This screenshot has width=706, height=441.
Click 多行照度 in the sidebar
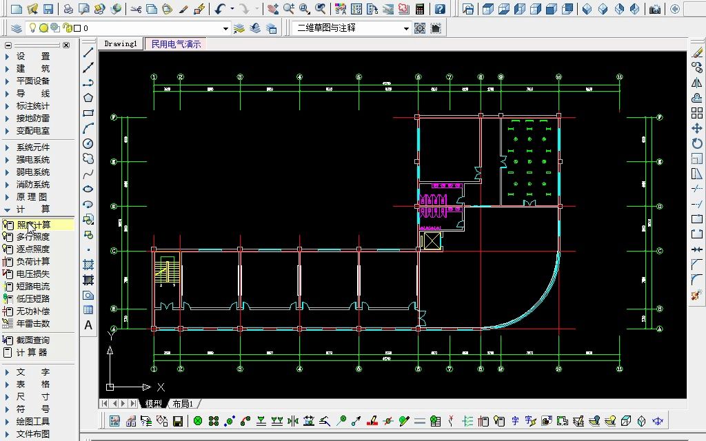[33, 237]
